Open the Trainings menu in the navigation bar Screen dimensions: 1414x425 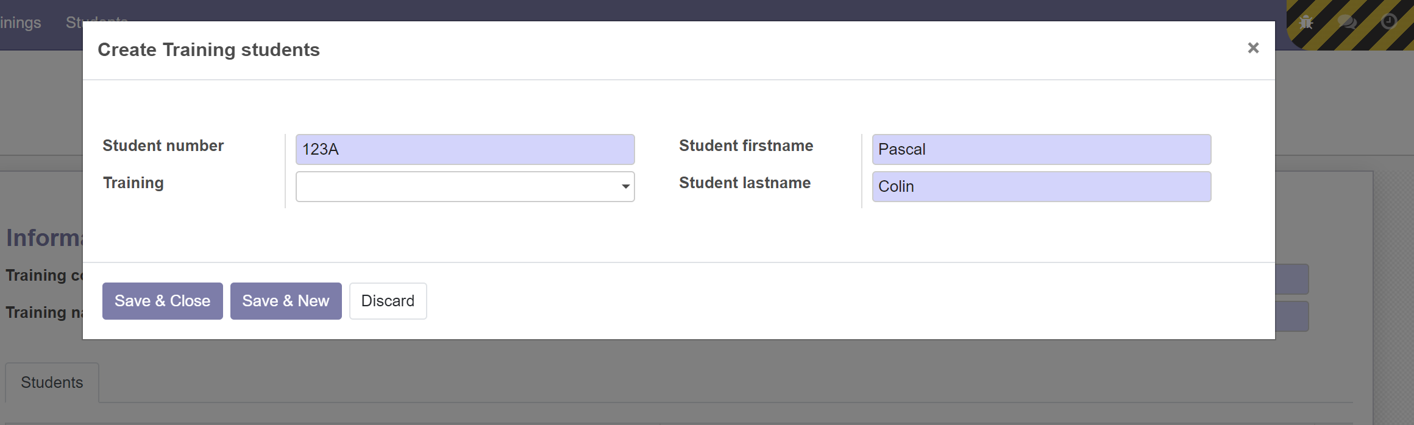[20, 22]
